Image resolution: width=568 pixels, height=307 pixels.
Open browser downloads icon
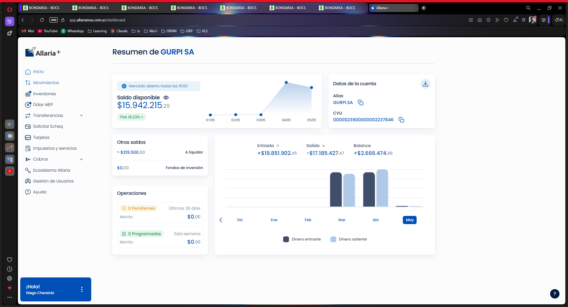tap(515, 20)
